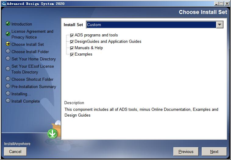Click the Pre-Installation Summary step circle

coord(8,86)
